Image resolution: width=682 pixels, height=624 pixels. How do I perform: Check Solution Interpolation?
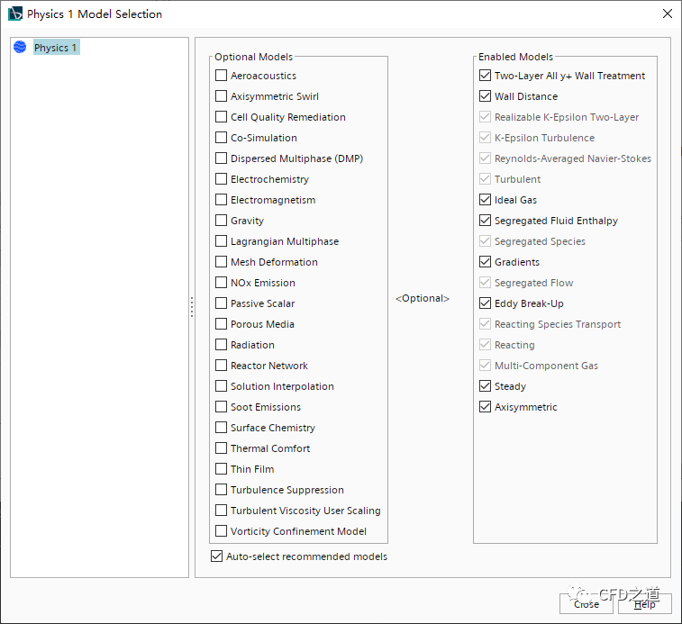pyautogui.click(x=221, y=386)
